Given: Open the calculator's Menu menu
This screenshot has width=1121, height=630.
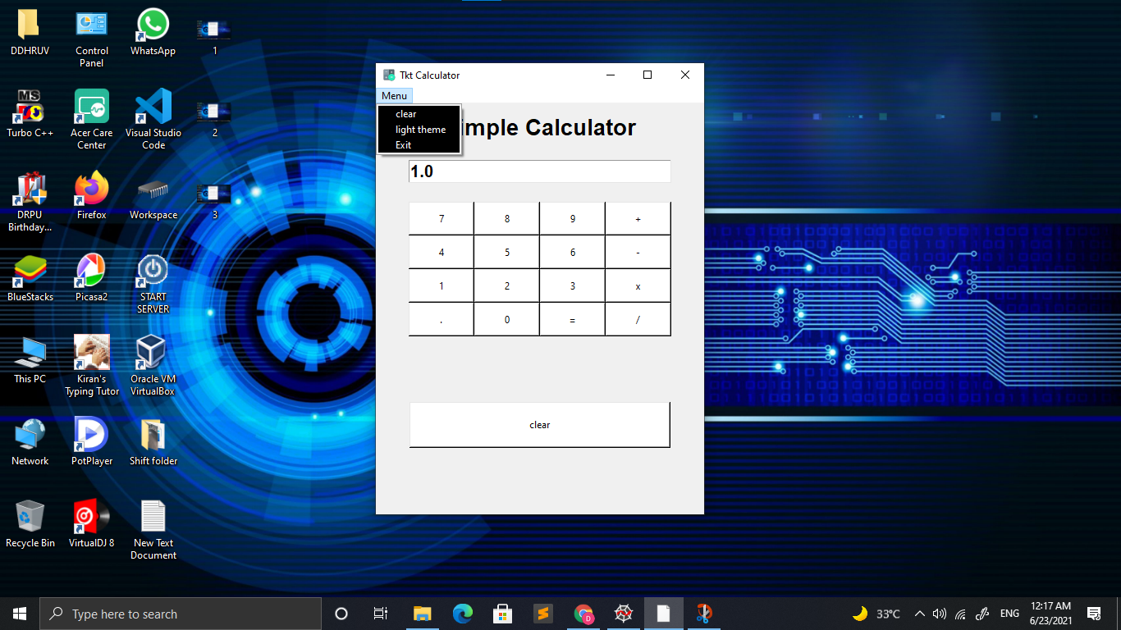Looking at the screenshot, I should tap(394, 96).
